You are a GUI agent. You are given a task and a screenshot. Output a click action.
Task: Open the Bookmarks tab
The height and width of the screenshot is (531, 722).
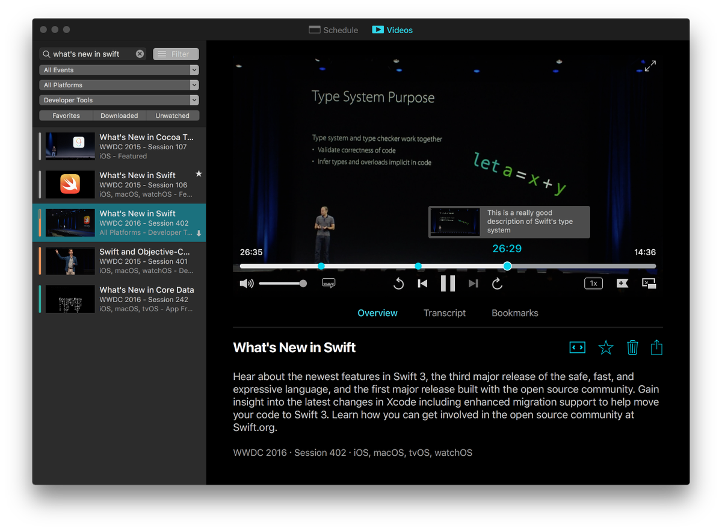[x=515, y=313]
